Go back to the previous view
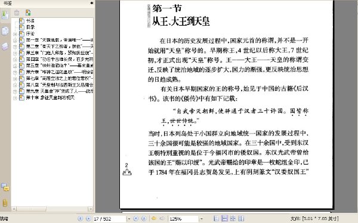Viewport: 358px width, 223px height. (154, 218)
